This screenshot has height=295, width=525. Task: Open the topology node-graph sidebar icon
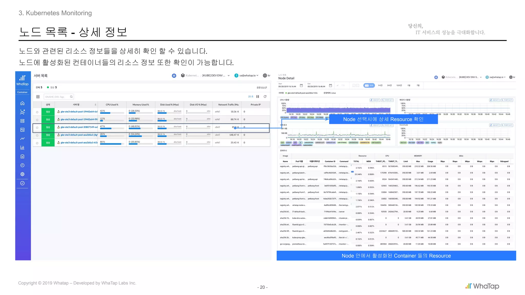23,112
